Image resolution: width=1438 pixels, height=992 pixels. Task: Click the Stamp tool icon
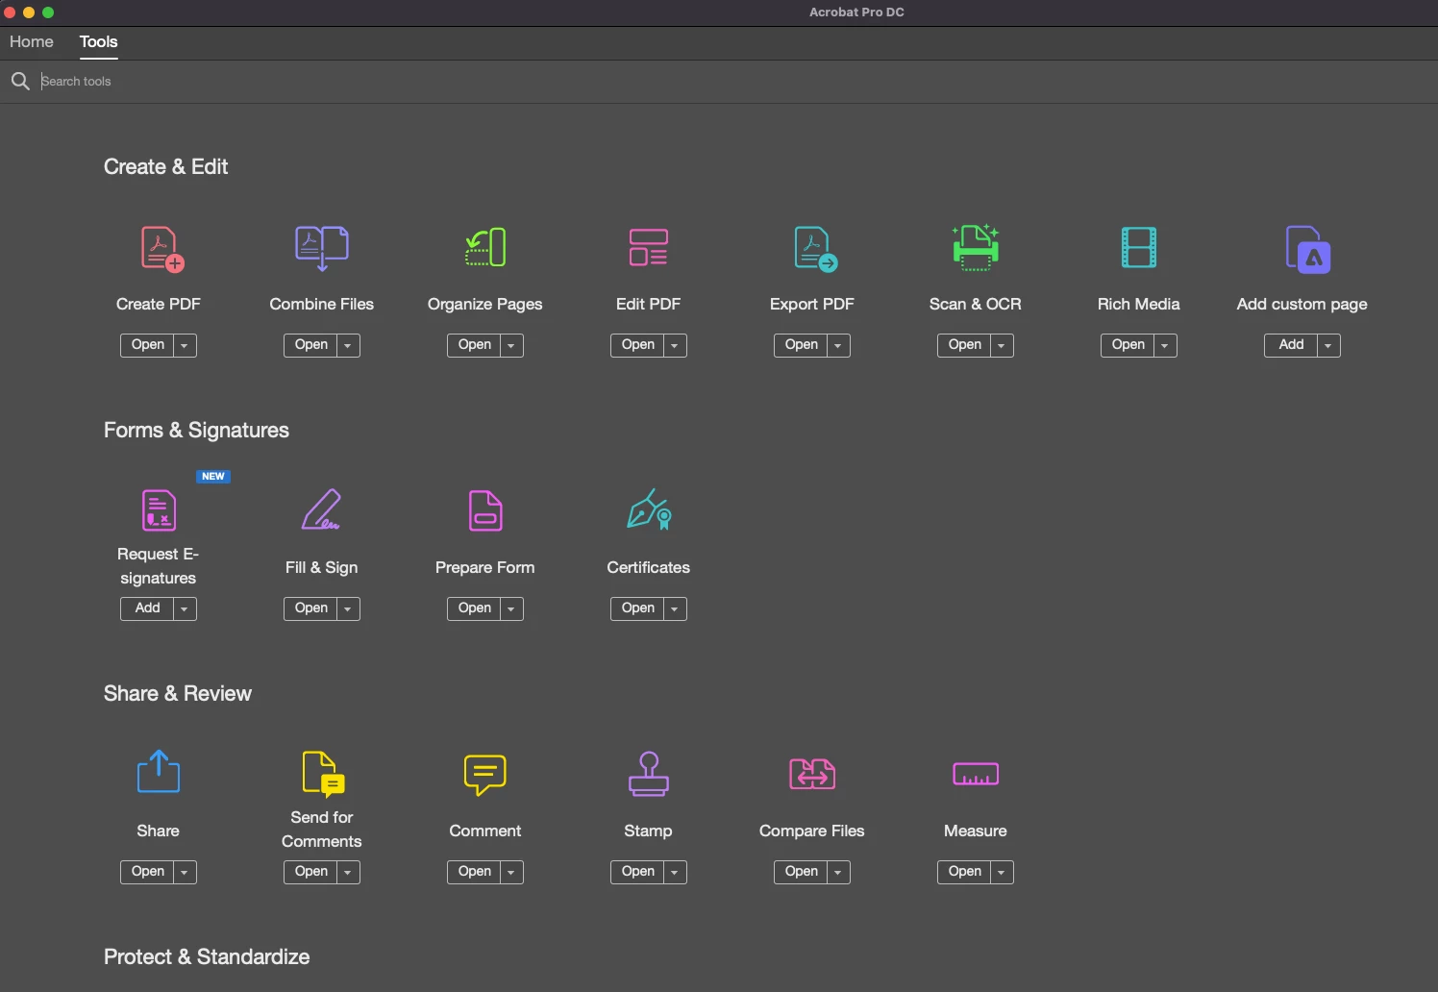pyautogui.click(x=649, y=774)
